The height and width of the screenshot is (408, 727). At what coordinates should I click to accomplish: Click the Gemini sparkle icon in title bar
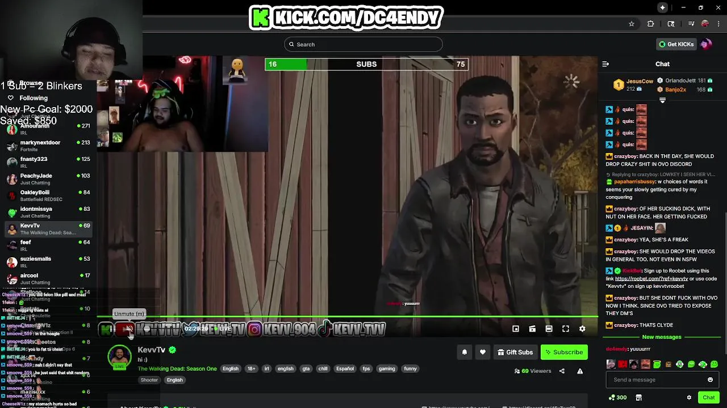pos(662,7)
